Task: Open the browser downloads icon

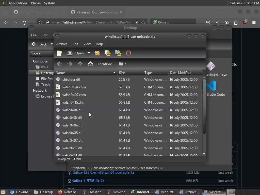Action: pyautogui.click(x=217, y=22)
